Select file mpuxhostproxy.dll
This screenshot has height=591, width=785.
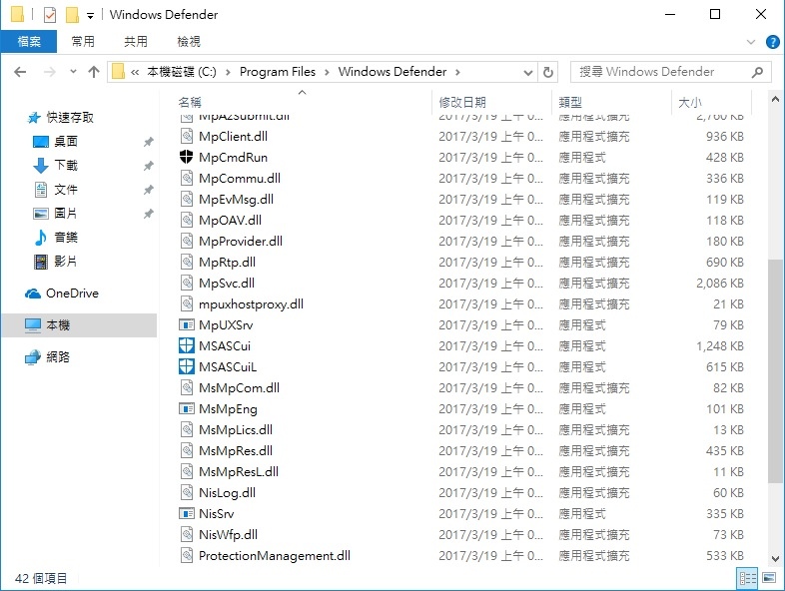point(251,304)
